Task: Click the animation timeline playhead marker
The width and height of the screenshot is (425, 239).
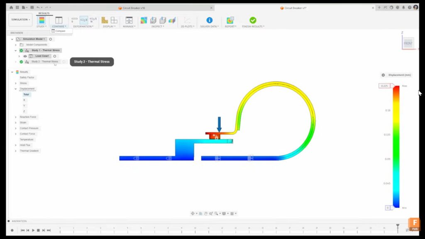Action: [398, 226]
